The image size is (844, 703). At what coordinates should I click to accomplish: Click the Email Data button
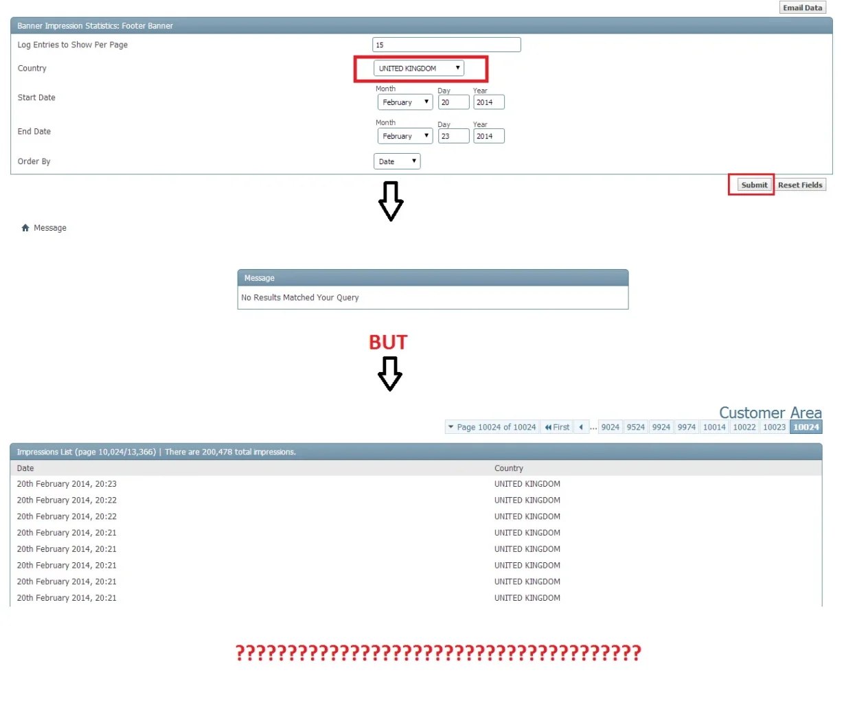coord(803,8)
